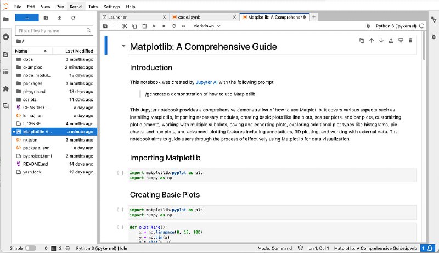Click the New Folder icon

pyautogui.click(x=46, y=18)
